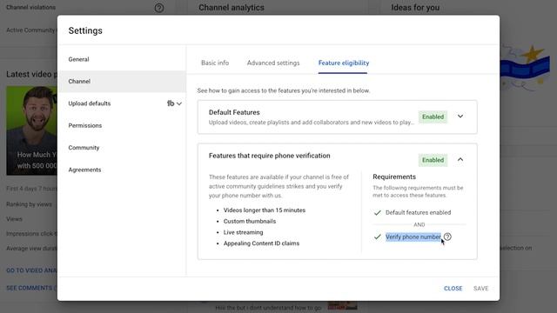Image resolution: width=557 pixels, height=313 pixels.
Task: Click SEE COMMENTS link behind dialog
Action: (x=31, y=288)
